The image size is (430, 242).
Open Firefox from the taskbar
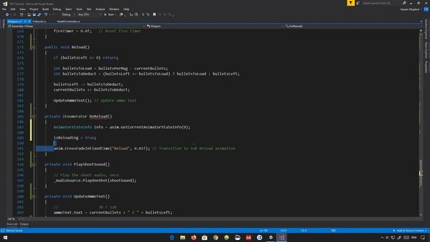pyautogui.click(x=193, y=237)
